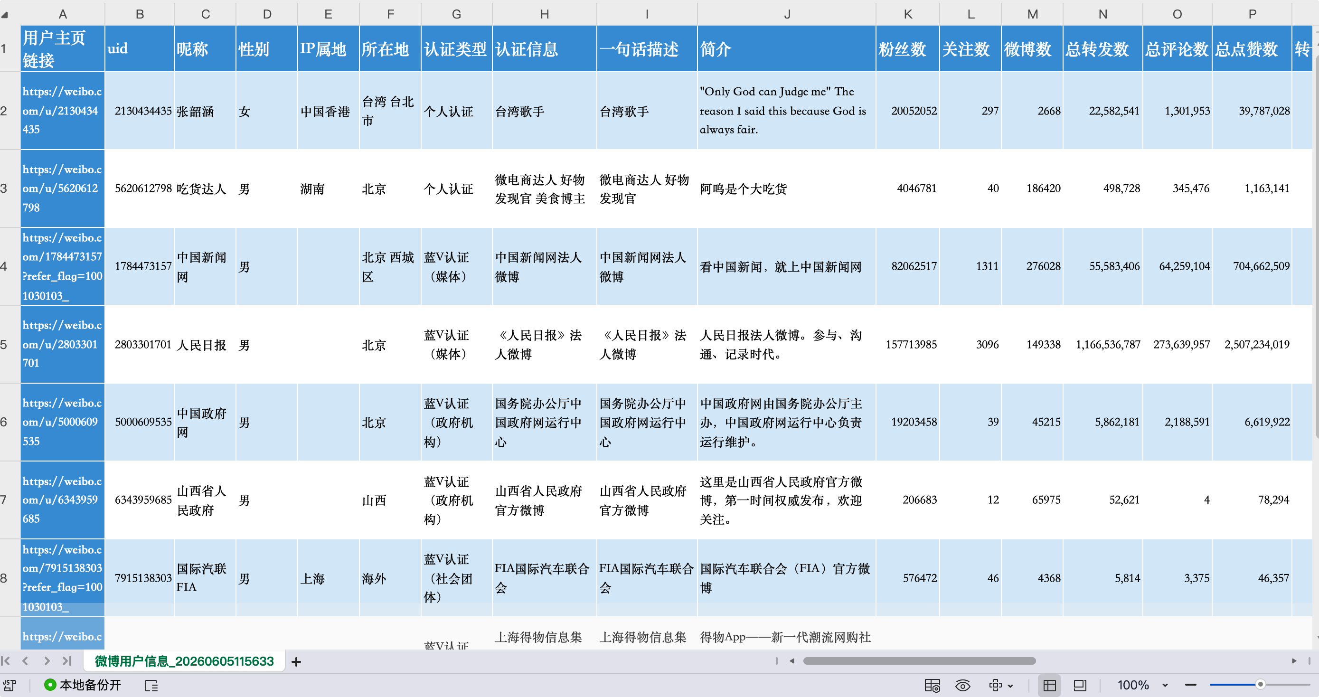Select total reposts cell 5,862,181
The width and height of the screenshot is (1319, 697).
pyautogui.click(x=1103, y=422)
